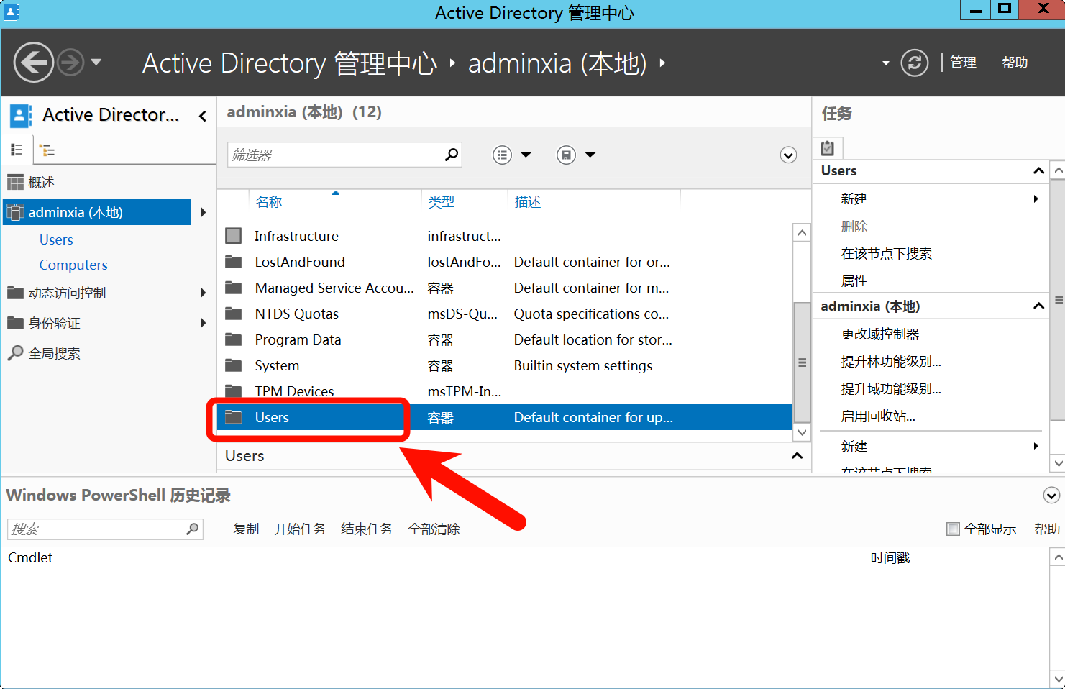This screenshot has width=1065, height=689.
Task: Click the list view options icon
Action: coord(502,155)
